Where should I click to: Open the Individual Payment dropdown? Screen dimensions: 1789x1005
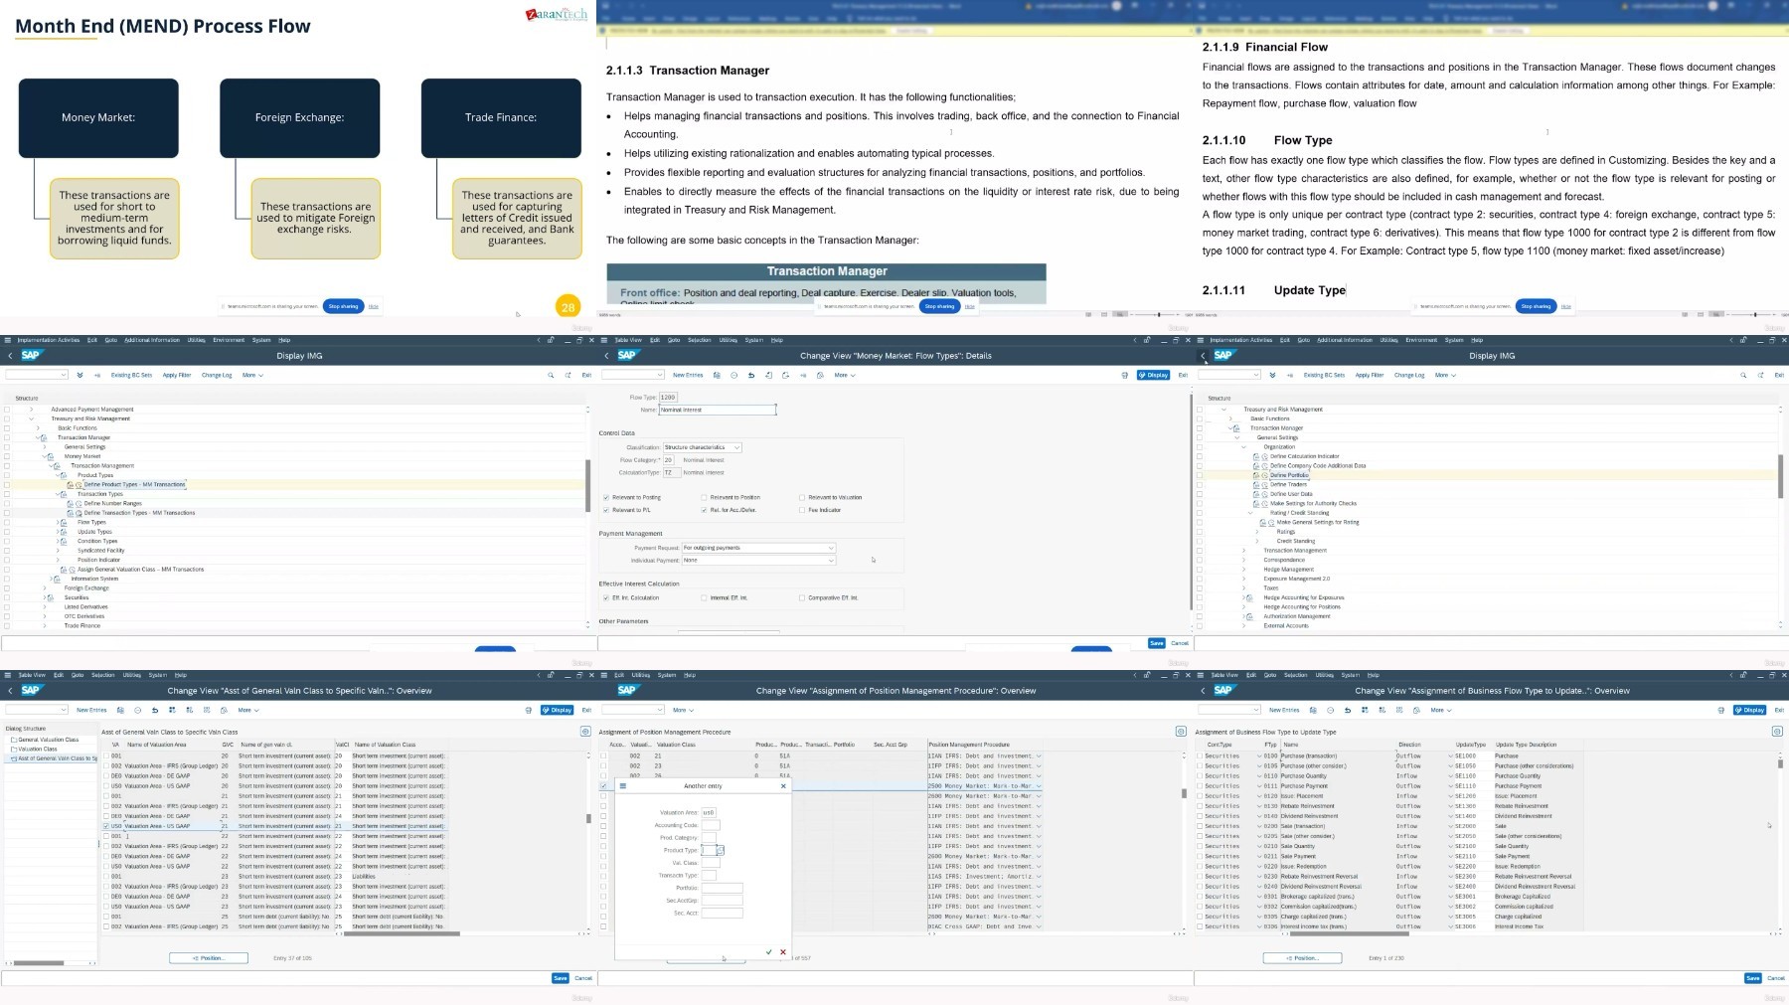click(x=758, y=561)
